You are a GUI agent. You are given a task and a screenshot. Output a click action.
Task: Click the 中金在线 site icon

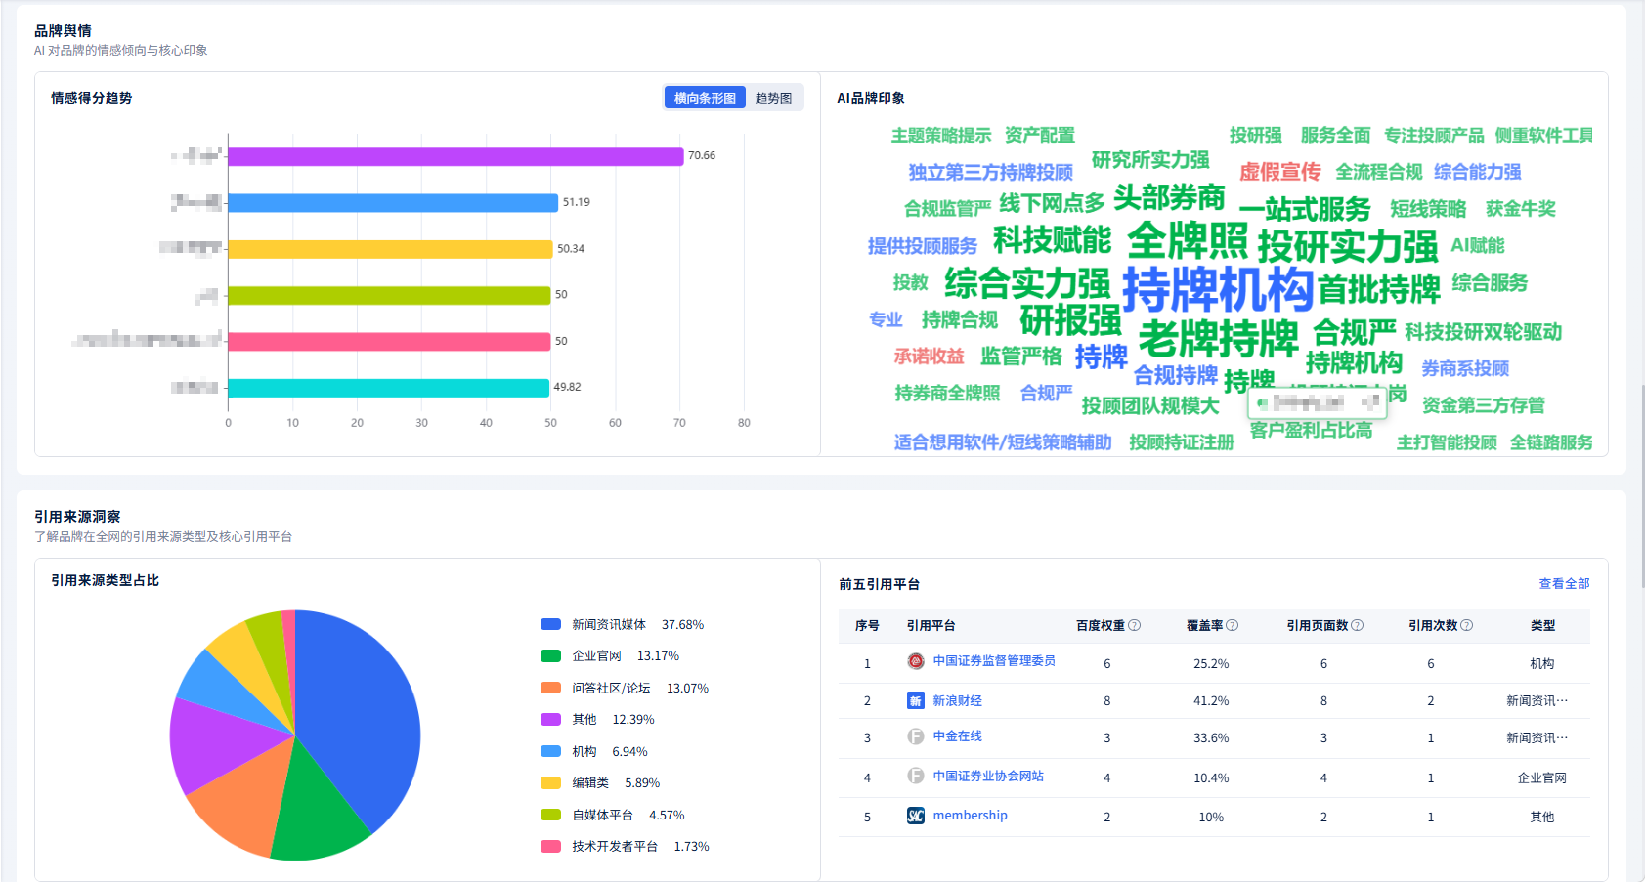(915, 736)
